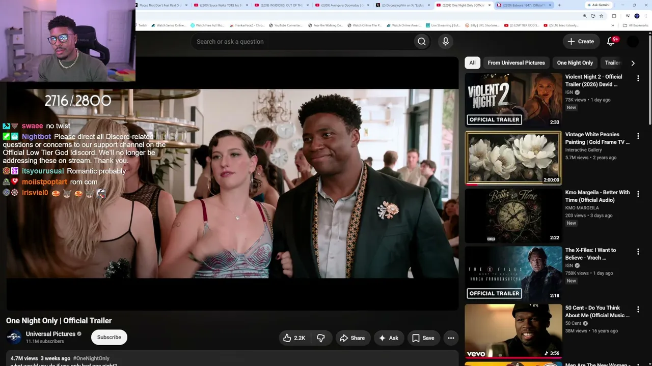652x366 pixels.
Task: Switch to the Batwara 1947 browser tab
Action: [524, 5]
